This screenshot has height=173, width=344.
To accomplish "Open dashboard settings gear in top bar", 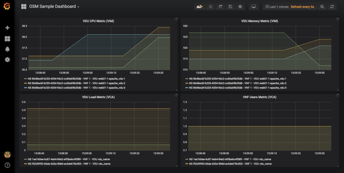I will [240, 7].
